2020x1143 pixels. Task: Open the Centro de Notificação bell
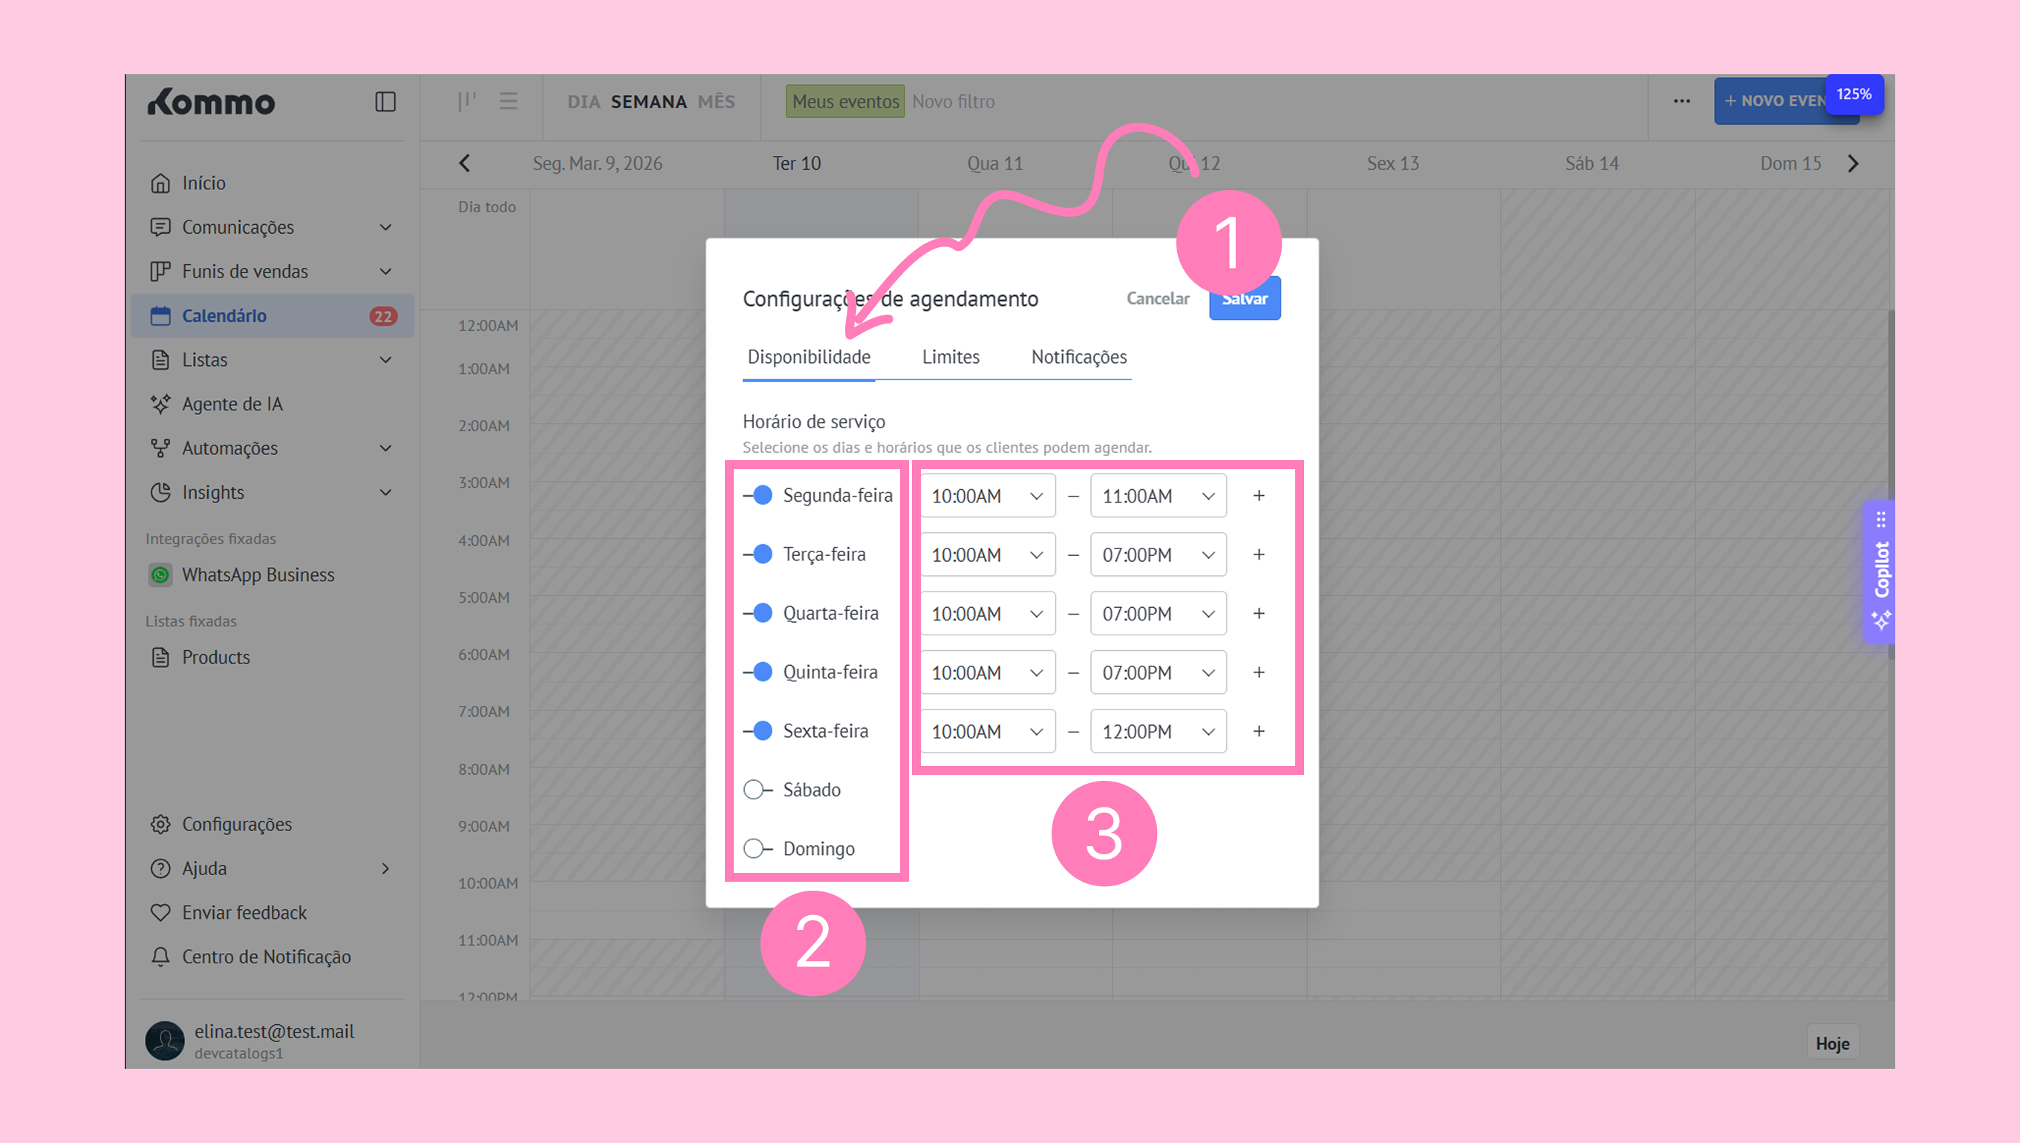pyautogui.click(x=160, y=956)
